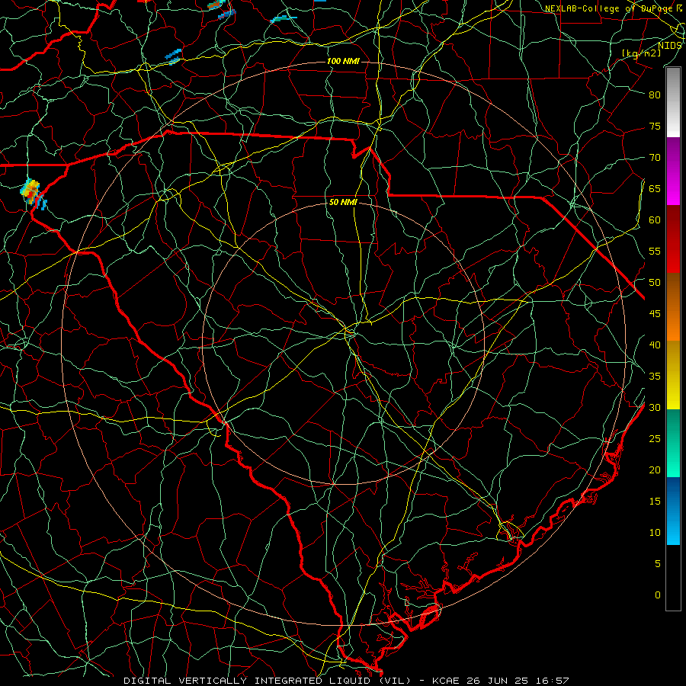Select the '26 JUN 25' date in caption

coord(498,681)
